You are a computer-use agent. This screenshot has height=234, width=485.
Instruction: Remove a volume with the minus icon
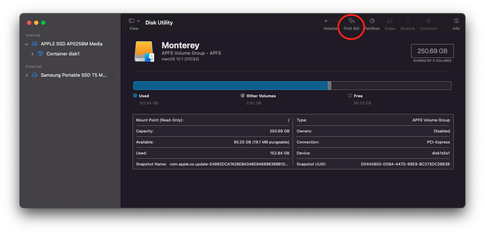pyautogui.click(x=335, y=21)
